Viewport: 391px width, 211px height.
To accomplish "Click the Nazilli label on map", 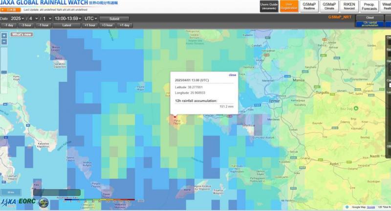I will click(374, 156).
